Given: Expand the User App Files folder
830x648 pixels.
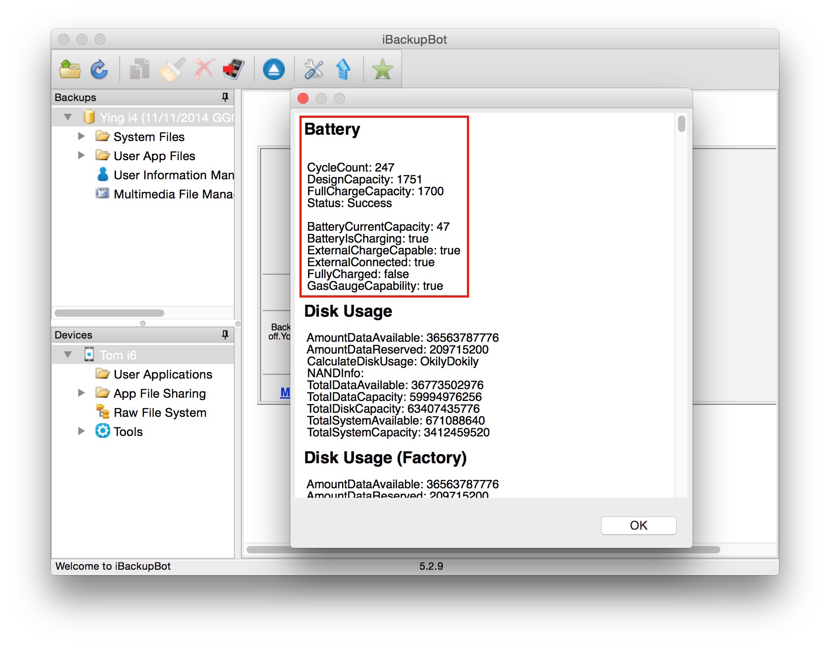Looking at the screenshot, I should (x=81, y=155).
